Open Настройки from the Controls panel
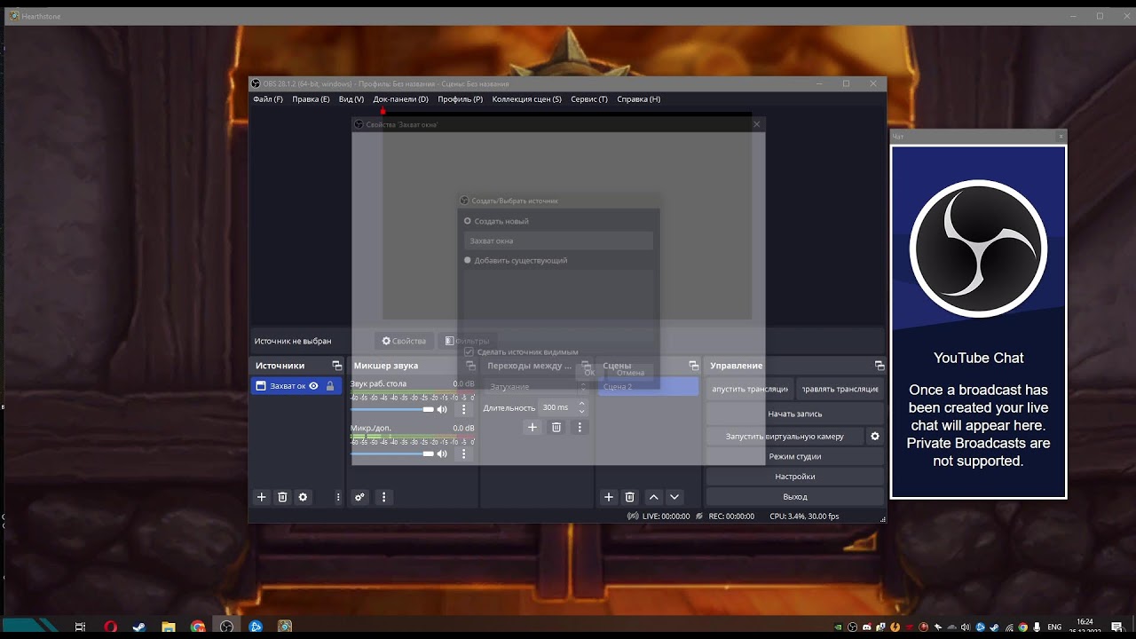The image size is (1136, 639). [794, 477]
